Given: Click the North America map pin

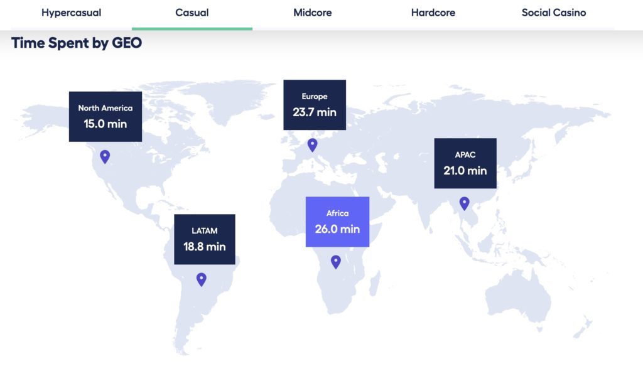Looking at the screenshot, I should pos(105,156).
